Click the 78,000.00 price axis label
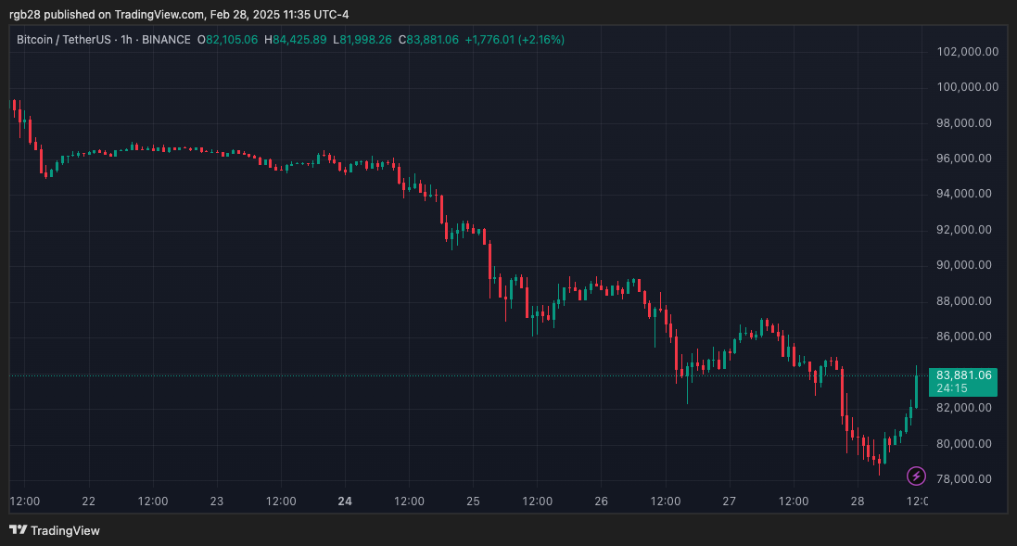The image size is (1017, 546). pyautogui.click(x=964, y=479)
